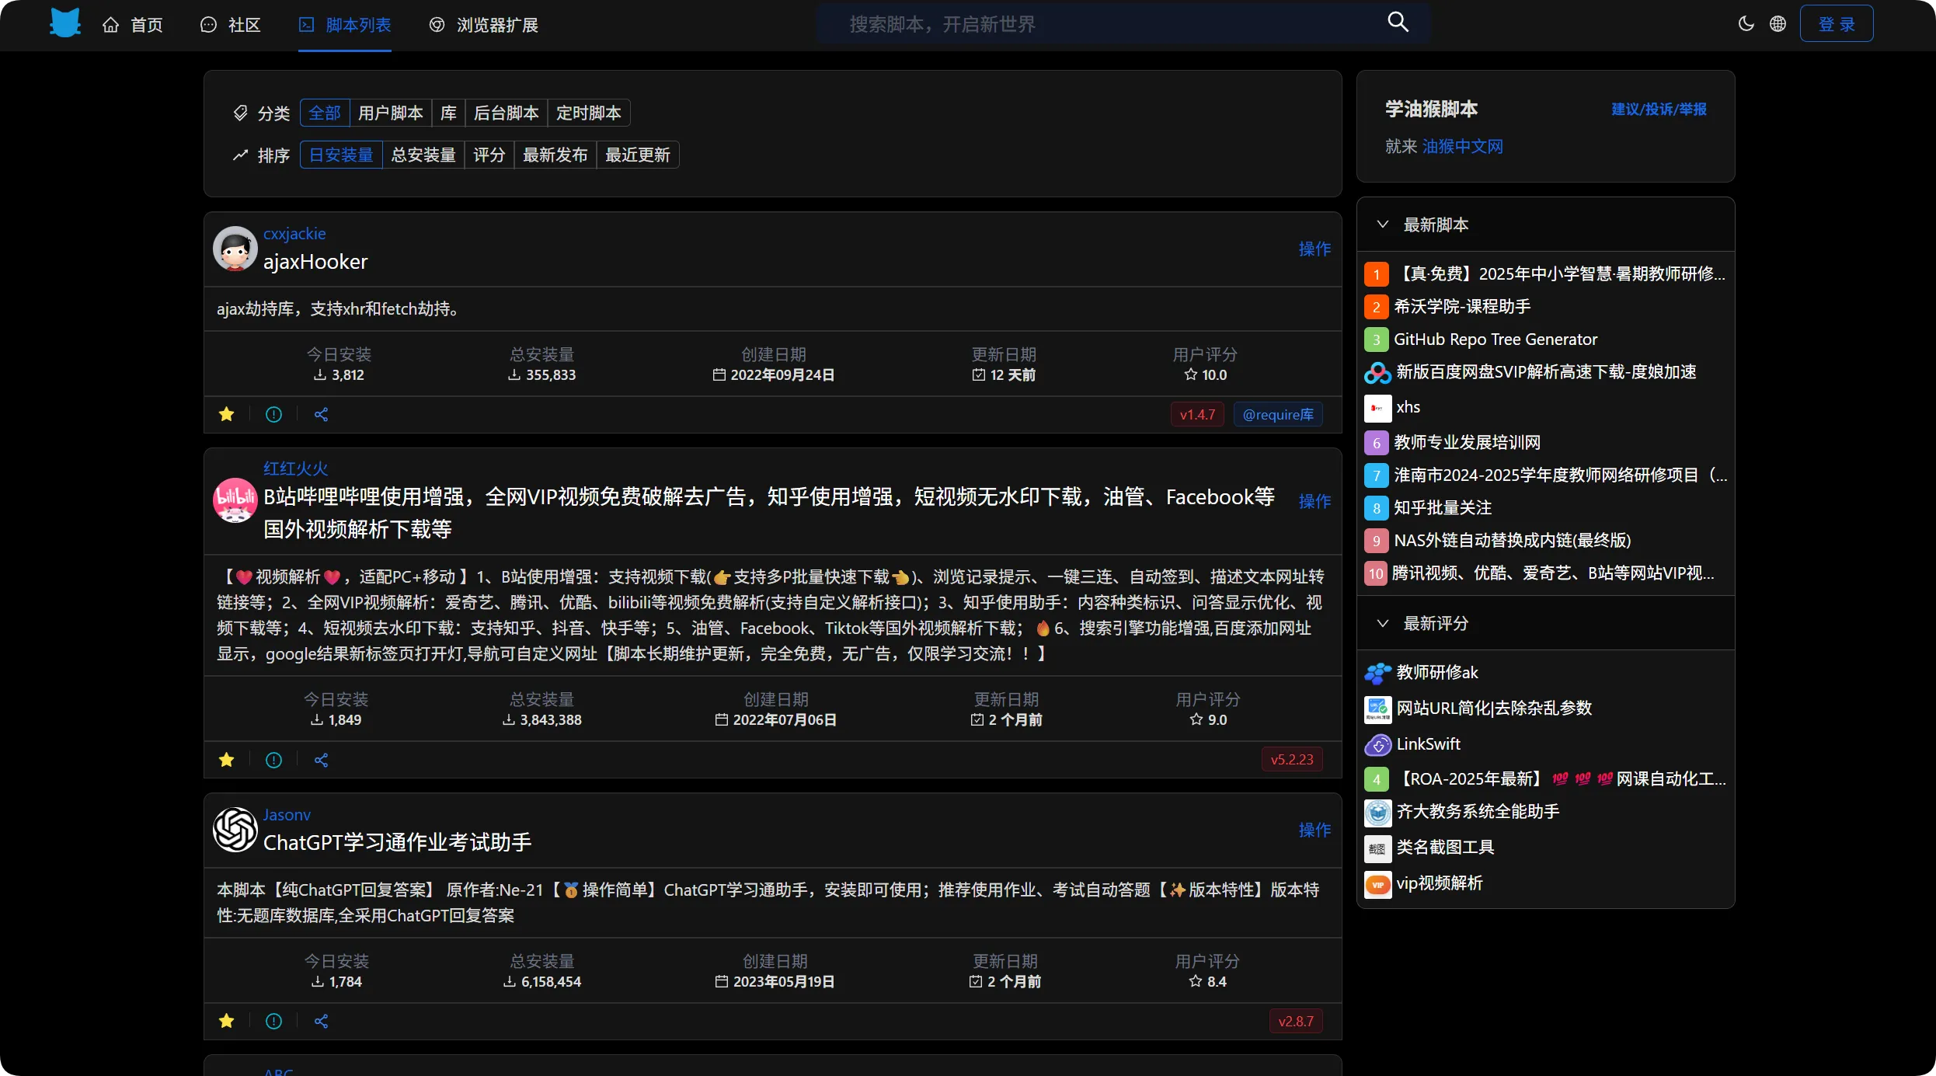Viewport: 1936px width, 1076px height.
Task: Open the 浏览器扩展 page
Action: 484,24
